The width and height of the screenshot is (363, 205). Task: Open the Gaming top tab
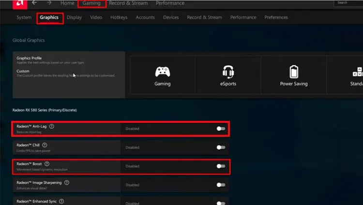[x=91, y=3]
